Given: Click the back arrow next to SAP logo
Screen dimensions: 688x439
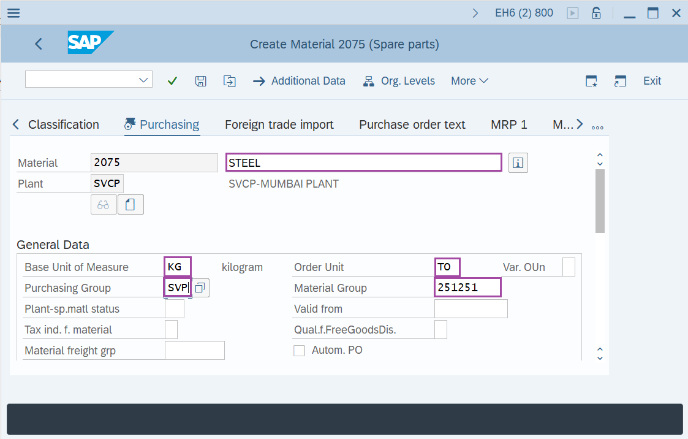Looking at the screenshot, I should 39,44.
